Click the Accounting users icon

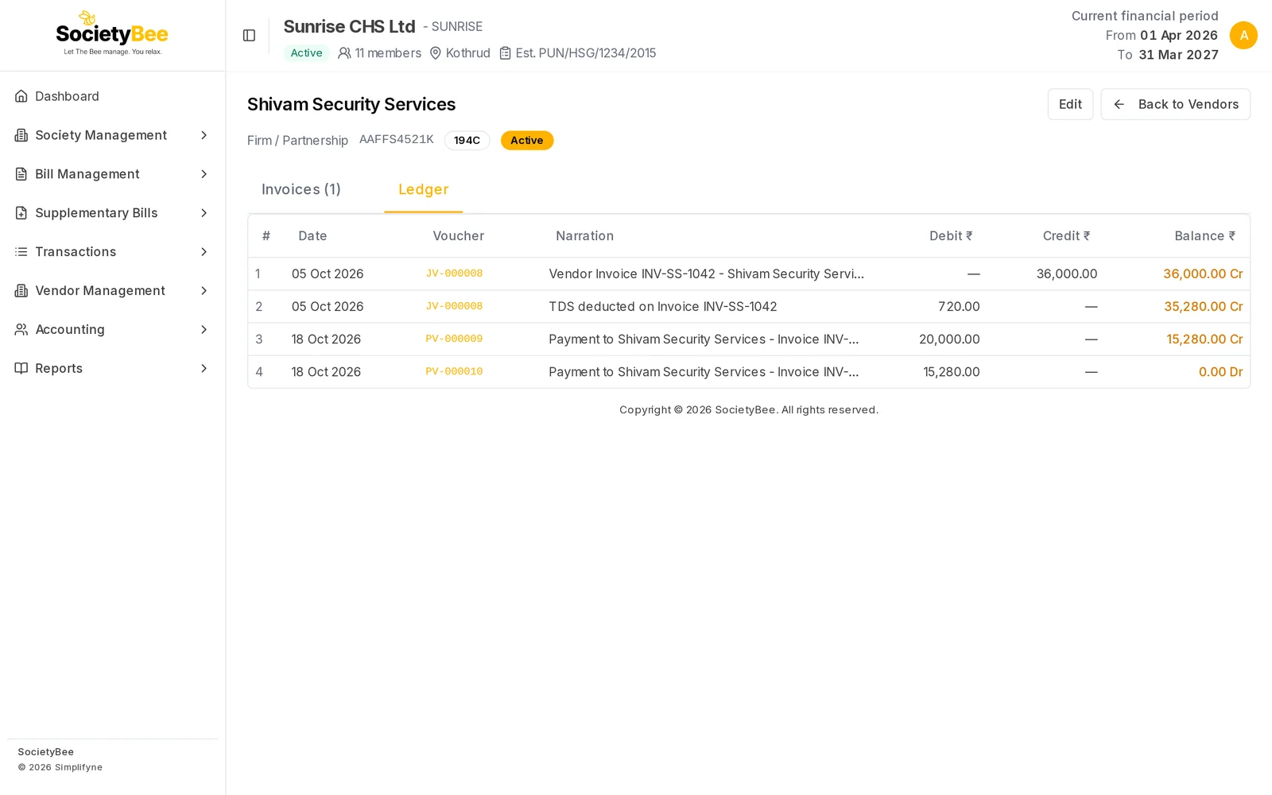coord(21,329)
